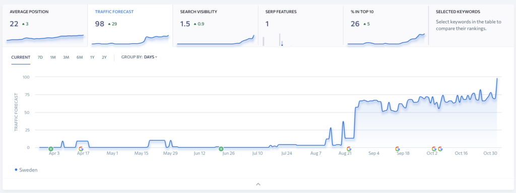Open the % In Top 10 card
The height and width of the screenshot is (193, 516).
(385, 26)
